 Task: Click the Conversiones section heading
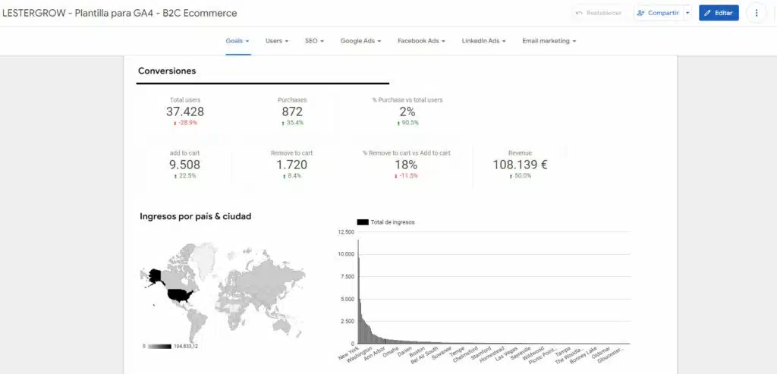[167, 71]
